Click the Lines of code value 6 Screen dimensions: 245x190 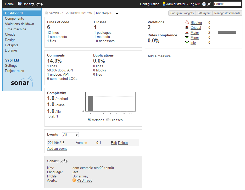[x=49, y=27]
